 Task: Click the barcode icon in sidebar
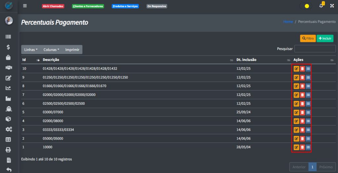click(9, 37)
